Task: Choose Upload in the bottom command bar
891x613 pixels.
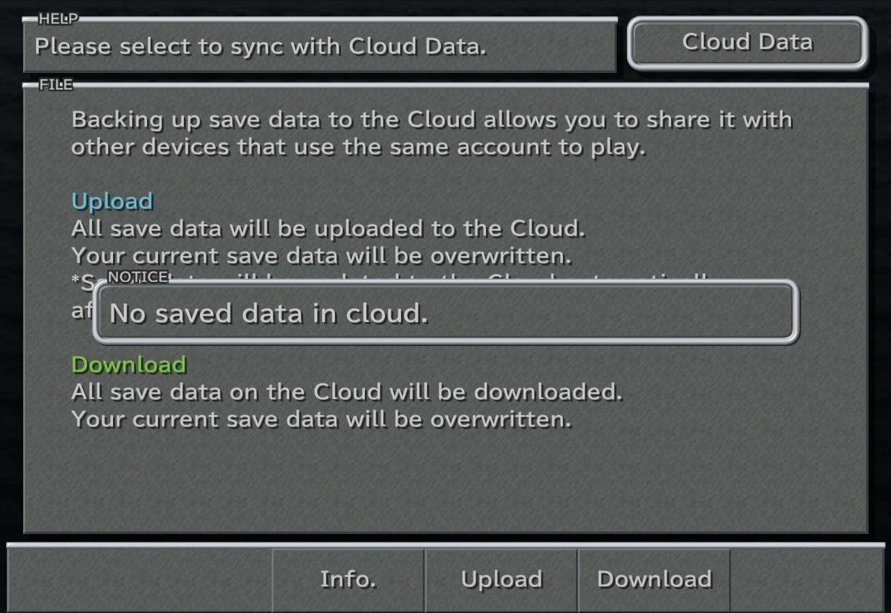Action: [x=502, y=580]
